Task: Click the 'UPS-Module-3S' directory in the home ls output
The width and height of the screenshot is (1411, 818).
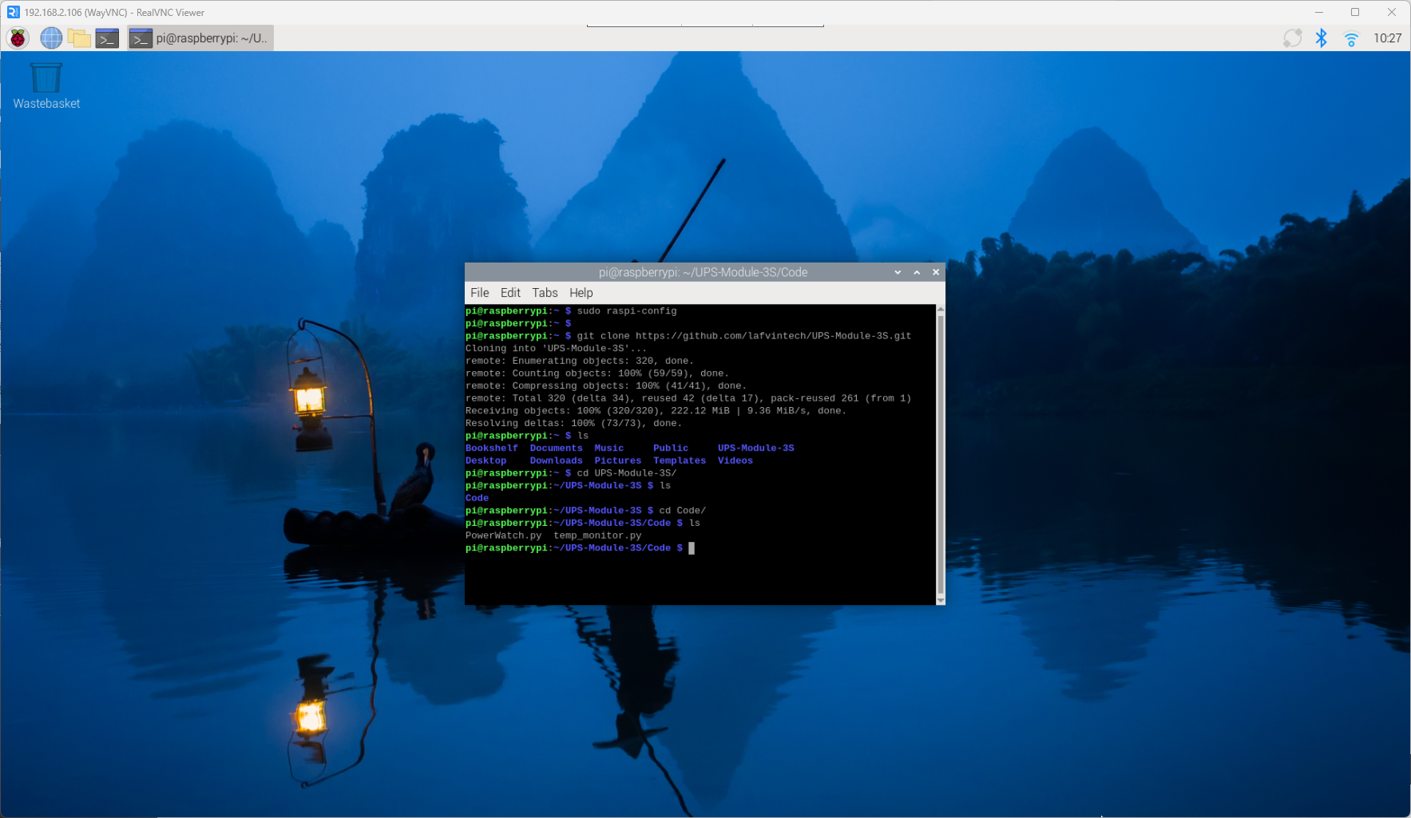Action: 755,449
